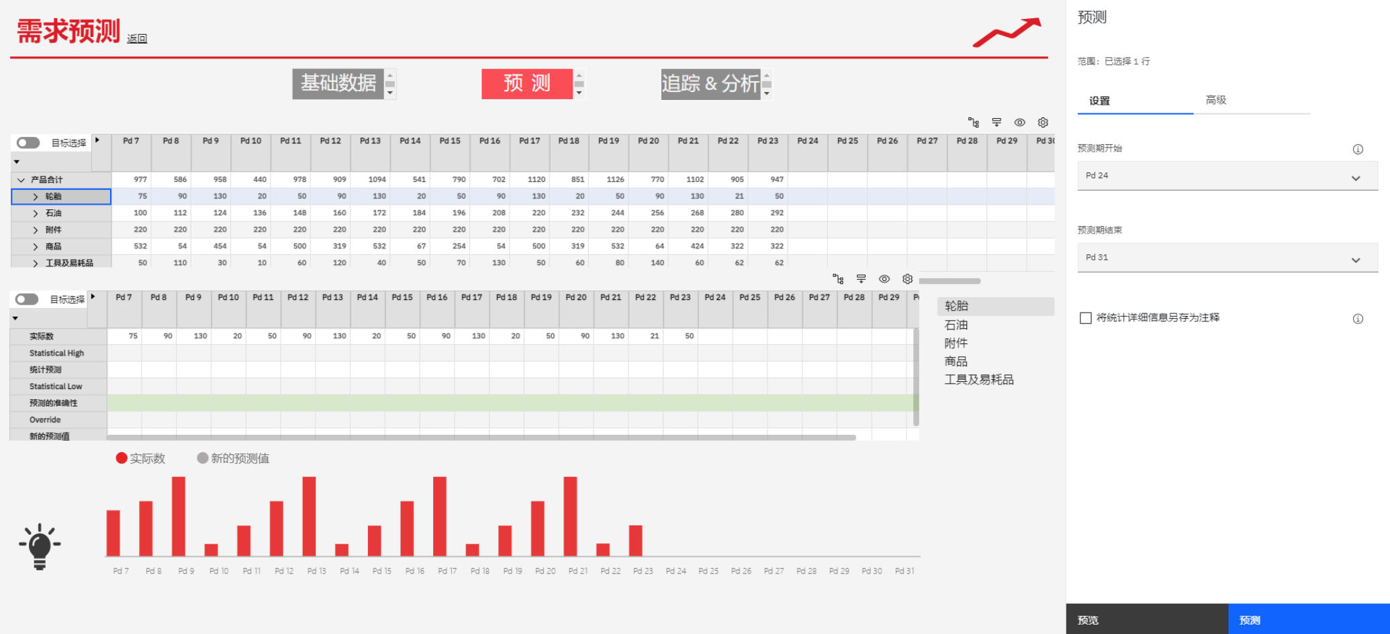This screenshot has height=634, width=1390.
Task: Switch to the 高级 tab
Action: tap(1215, 100)
